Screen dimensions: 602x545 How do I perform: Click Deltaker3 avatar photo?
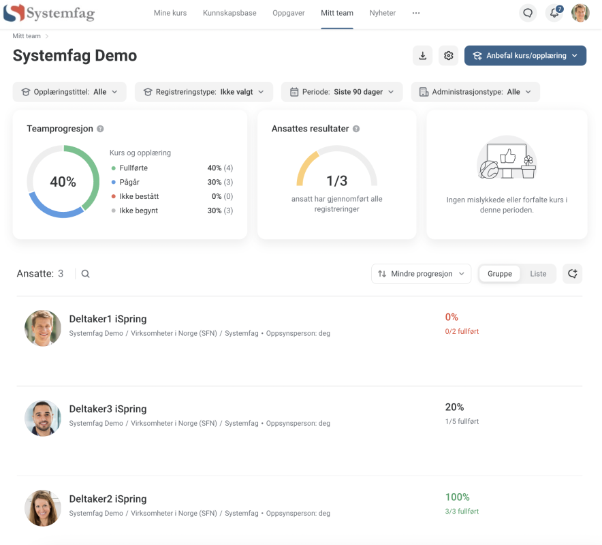coord(43,418)
